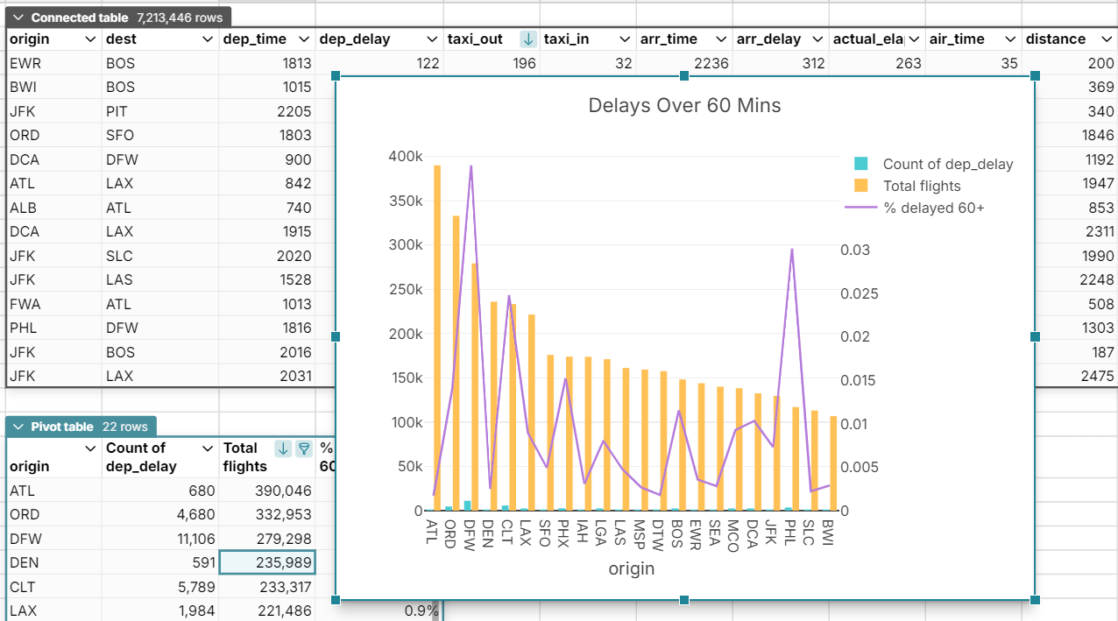Screen dimensions: 1118x621
Task: Open the dep_time column dropdown
Action: click(302, 39)
